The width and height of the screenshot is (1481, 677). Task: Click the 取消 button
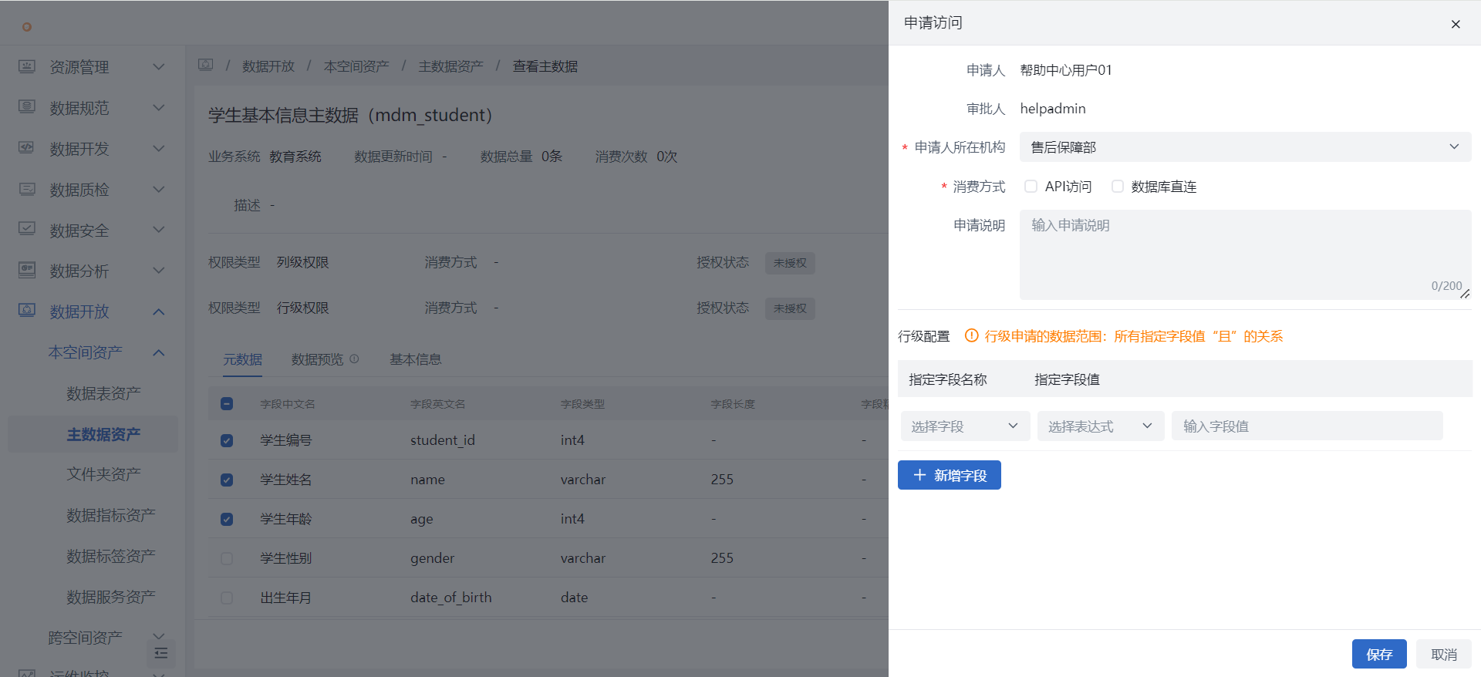(x=1444, y=654)
